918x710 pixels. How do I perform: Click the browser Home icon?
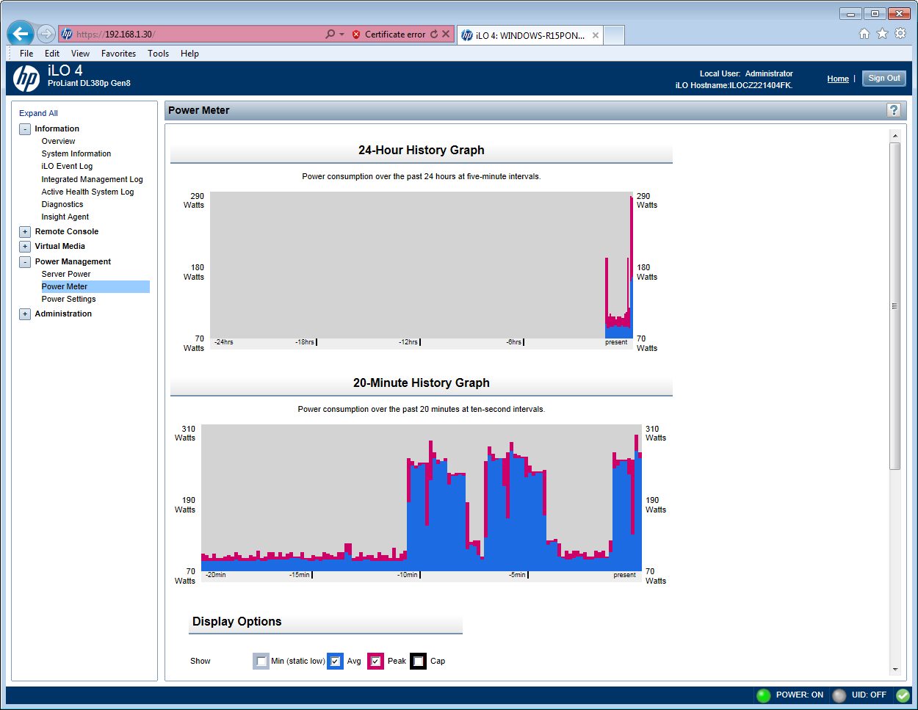click(864, 34)
